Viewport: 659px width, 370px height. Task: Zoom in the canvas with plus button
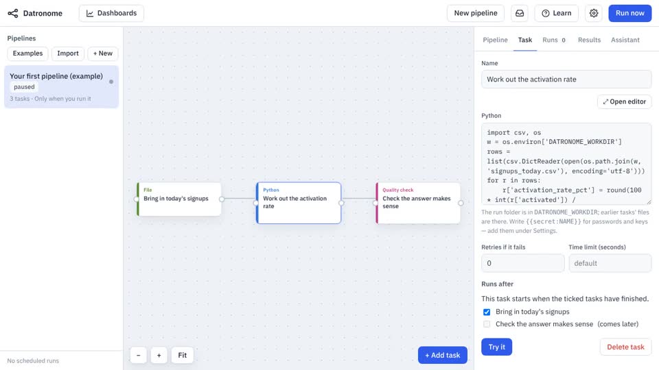tap(159, 356)
